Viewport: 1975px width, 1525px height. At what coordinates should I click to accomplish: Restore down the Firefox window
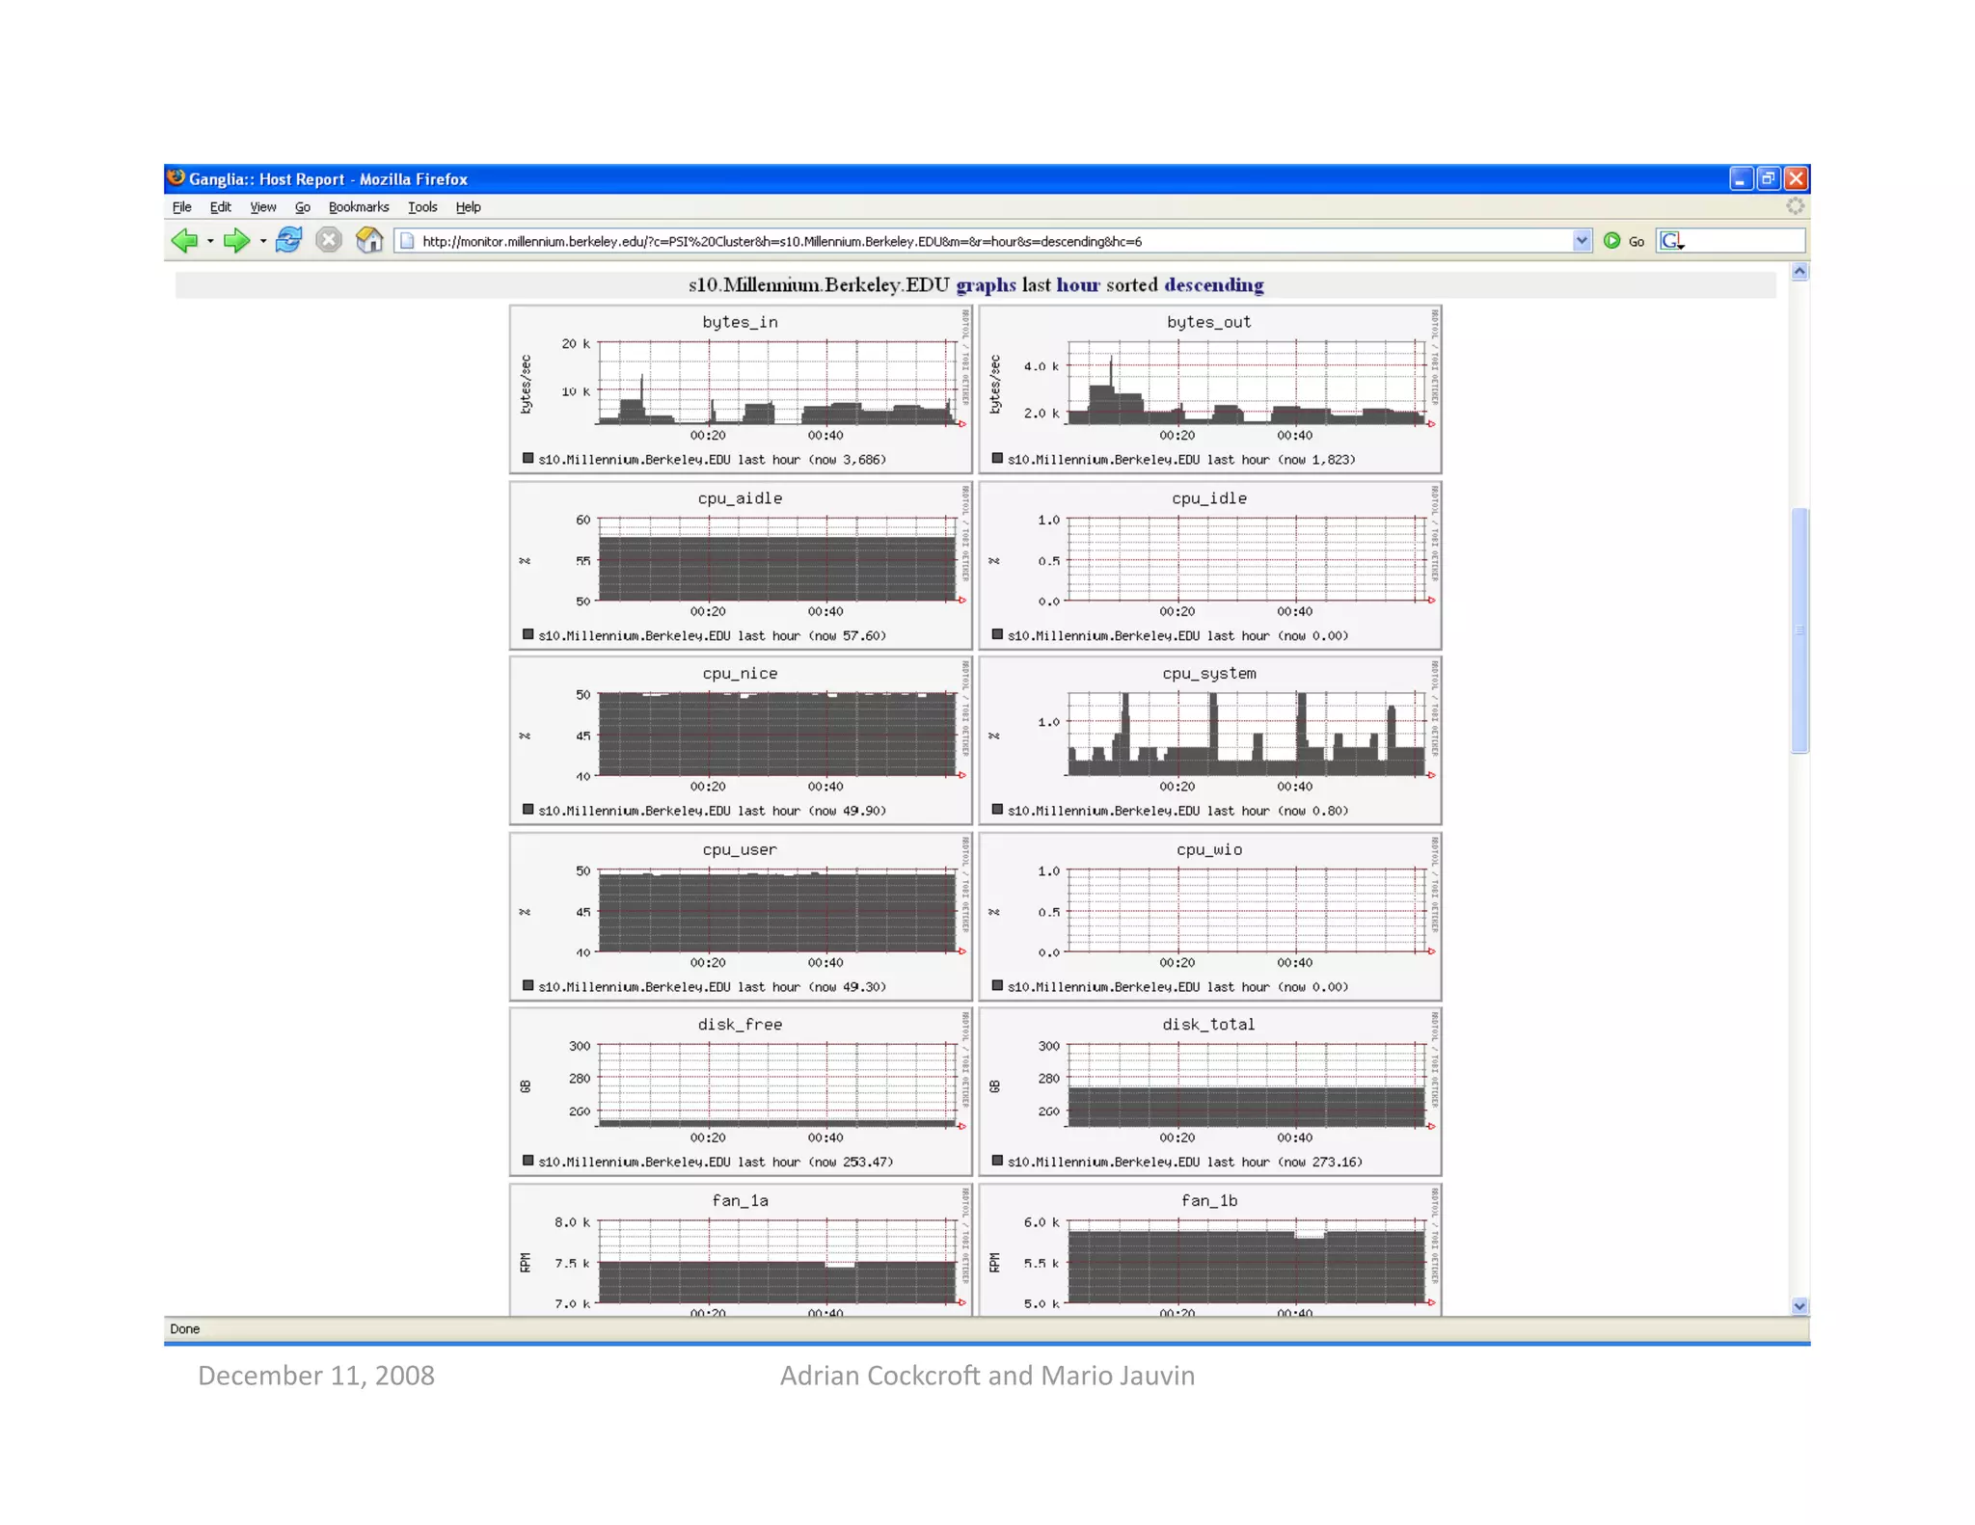point(1767,178)
